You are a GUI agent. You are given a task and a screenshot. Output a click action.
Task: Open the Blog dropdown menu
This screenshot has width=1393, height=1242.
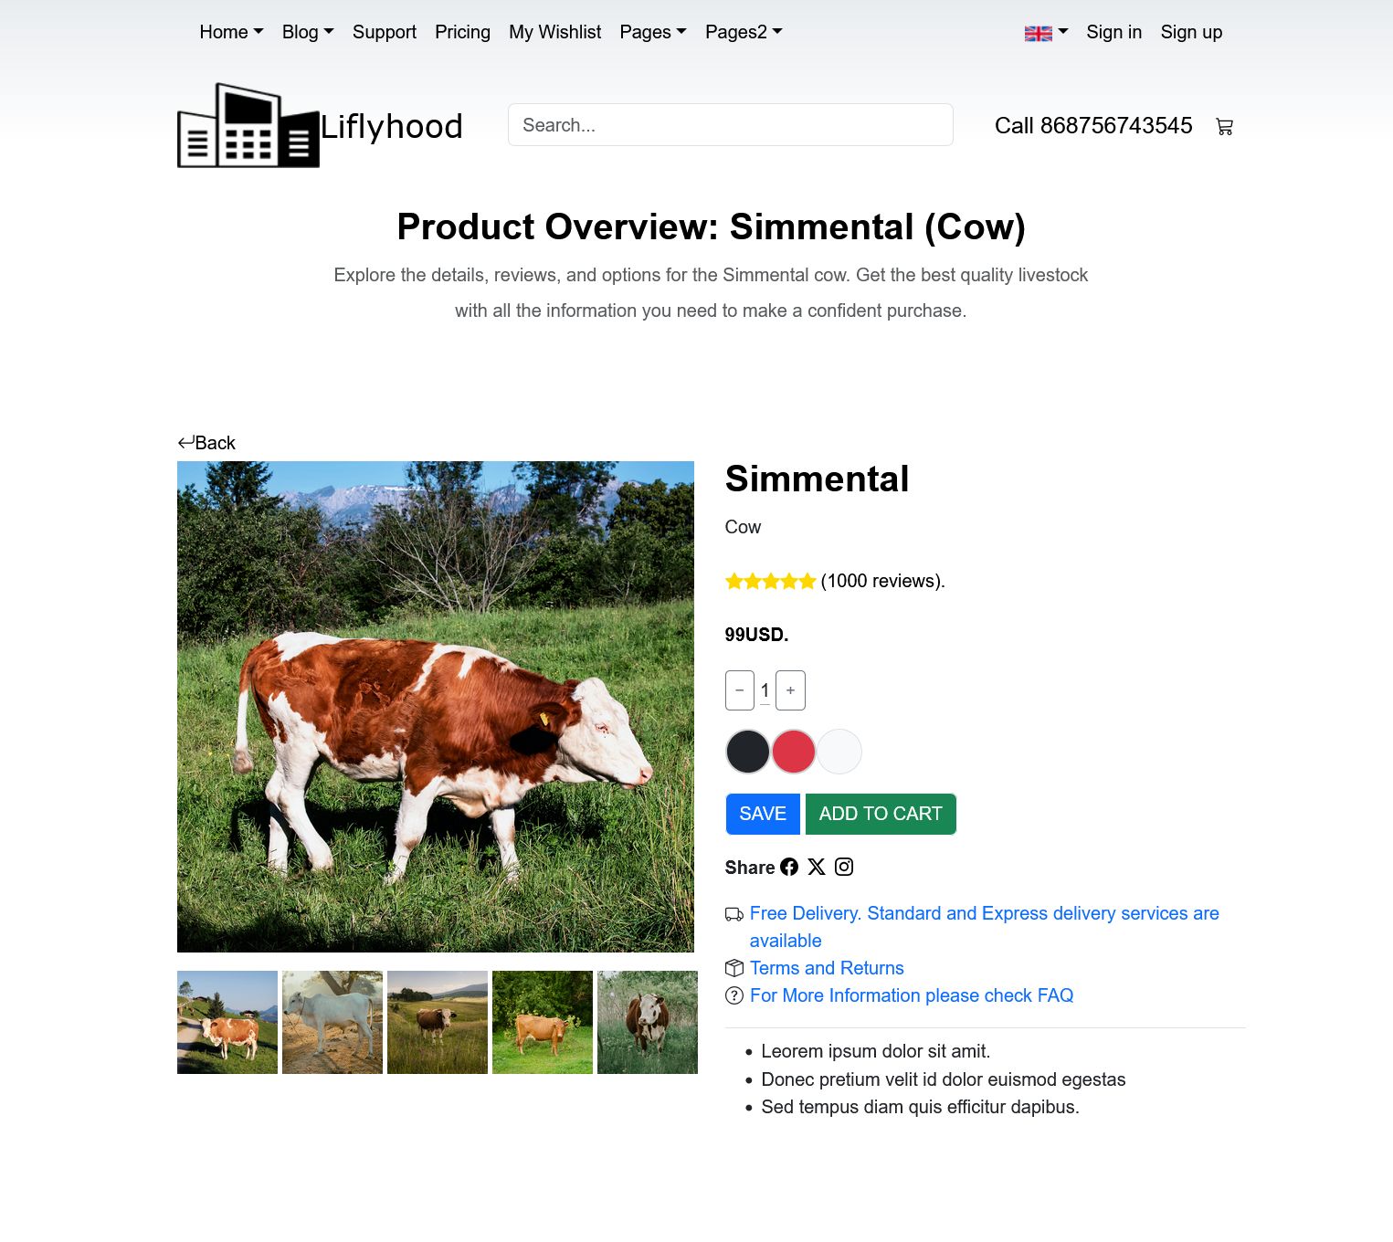308,32
